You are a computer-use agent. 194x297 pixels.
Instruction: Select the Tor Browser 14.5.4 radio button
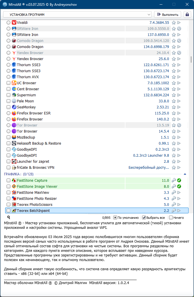[8, 131]
